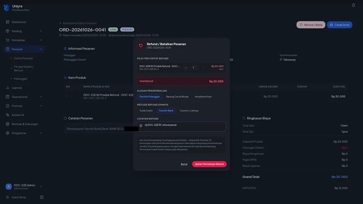This screenshot has height=204, width=363.
Task: Click order number ORD-20261026-0041 heading
Action: point(82,29)
